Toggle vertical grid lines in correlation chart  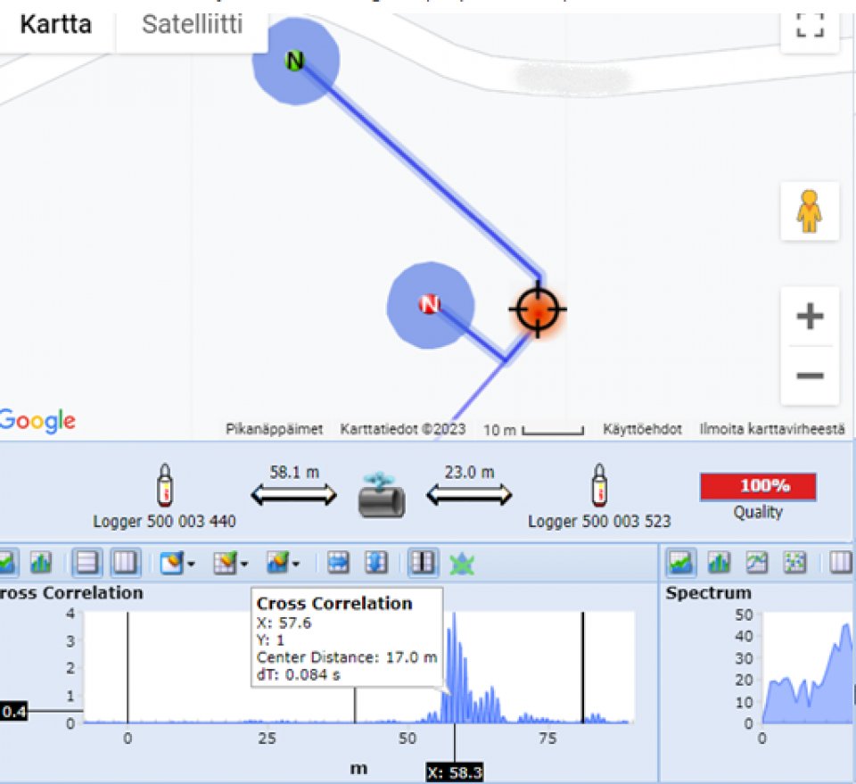126,562
